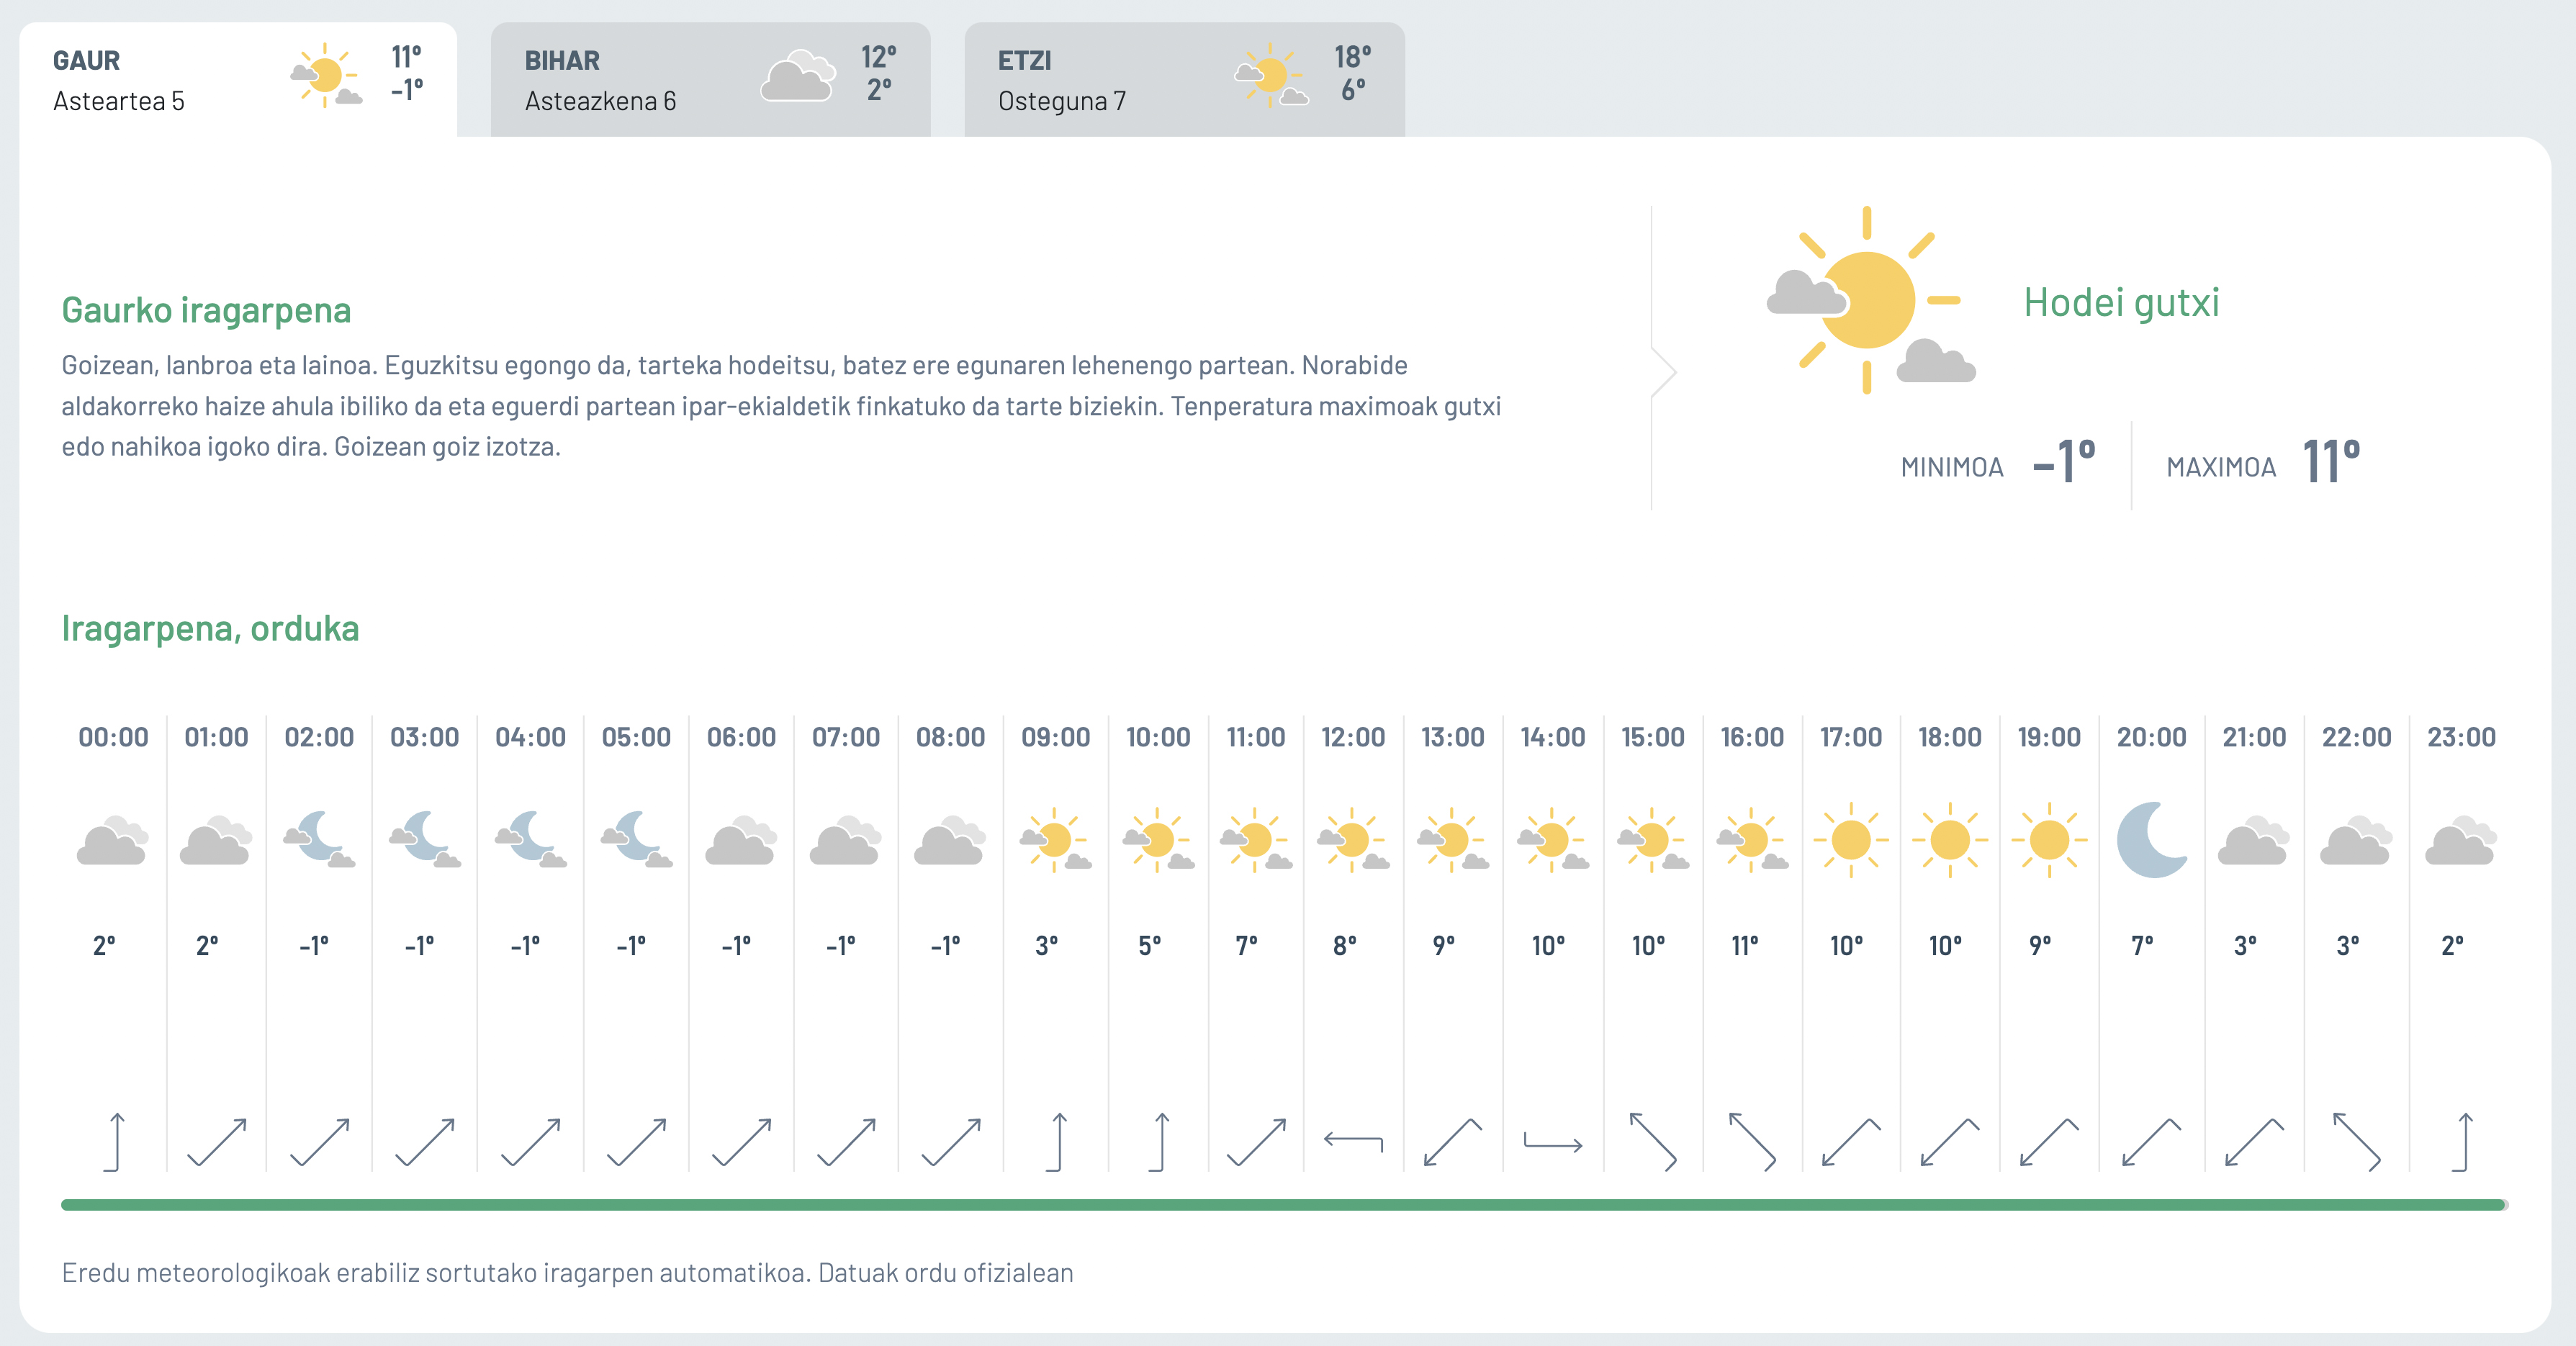
Task: Click the moon-and-clouds icon for 03:00
Action: (424, 838)
